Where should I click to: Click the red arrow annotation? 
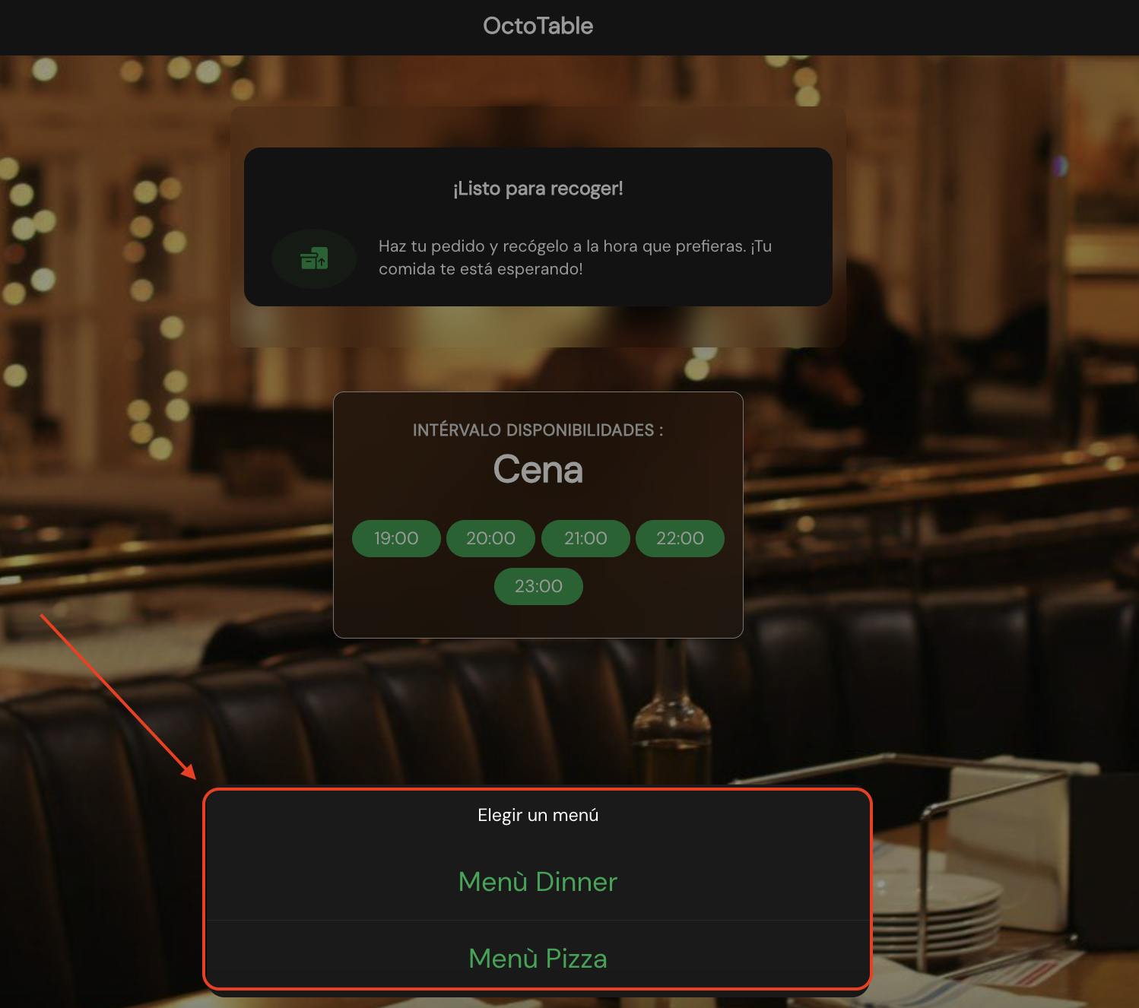pos(118,696)
